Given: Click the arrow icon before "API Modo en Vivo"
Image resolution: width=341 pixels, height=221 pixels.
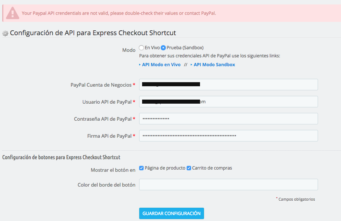Looking at the screenshot, I should click(140, 64).
